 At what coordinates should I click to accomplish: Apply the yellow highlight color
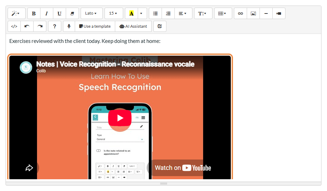131,13
